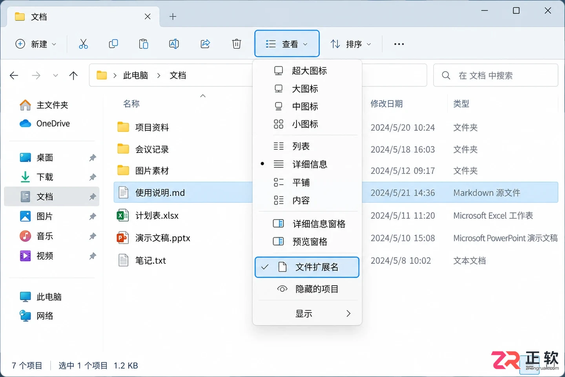The image size is (565, 377).
Task: Sort by 名称 column header
Action: pos(131,104)
